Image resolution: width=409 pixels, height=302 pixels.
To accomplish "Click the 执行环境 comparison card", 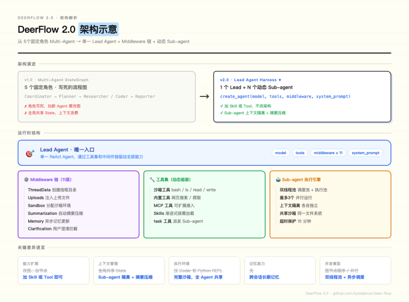I will (x=204, y=270).
